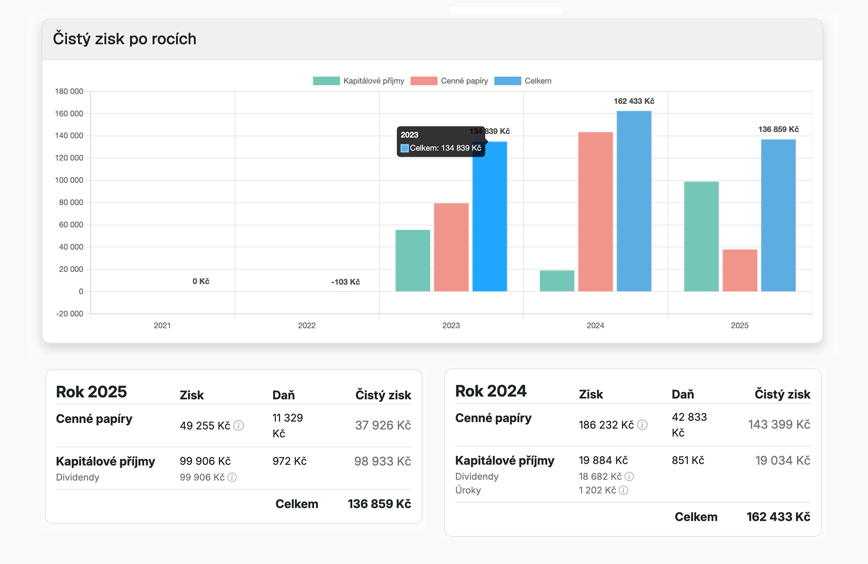Click the 2025 Cenné papíry red bar
Viewport: 868px width, 564px height.
coord(740,270)
